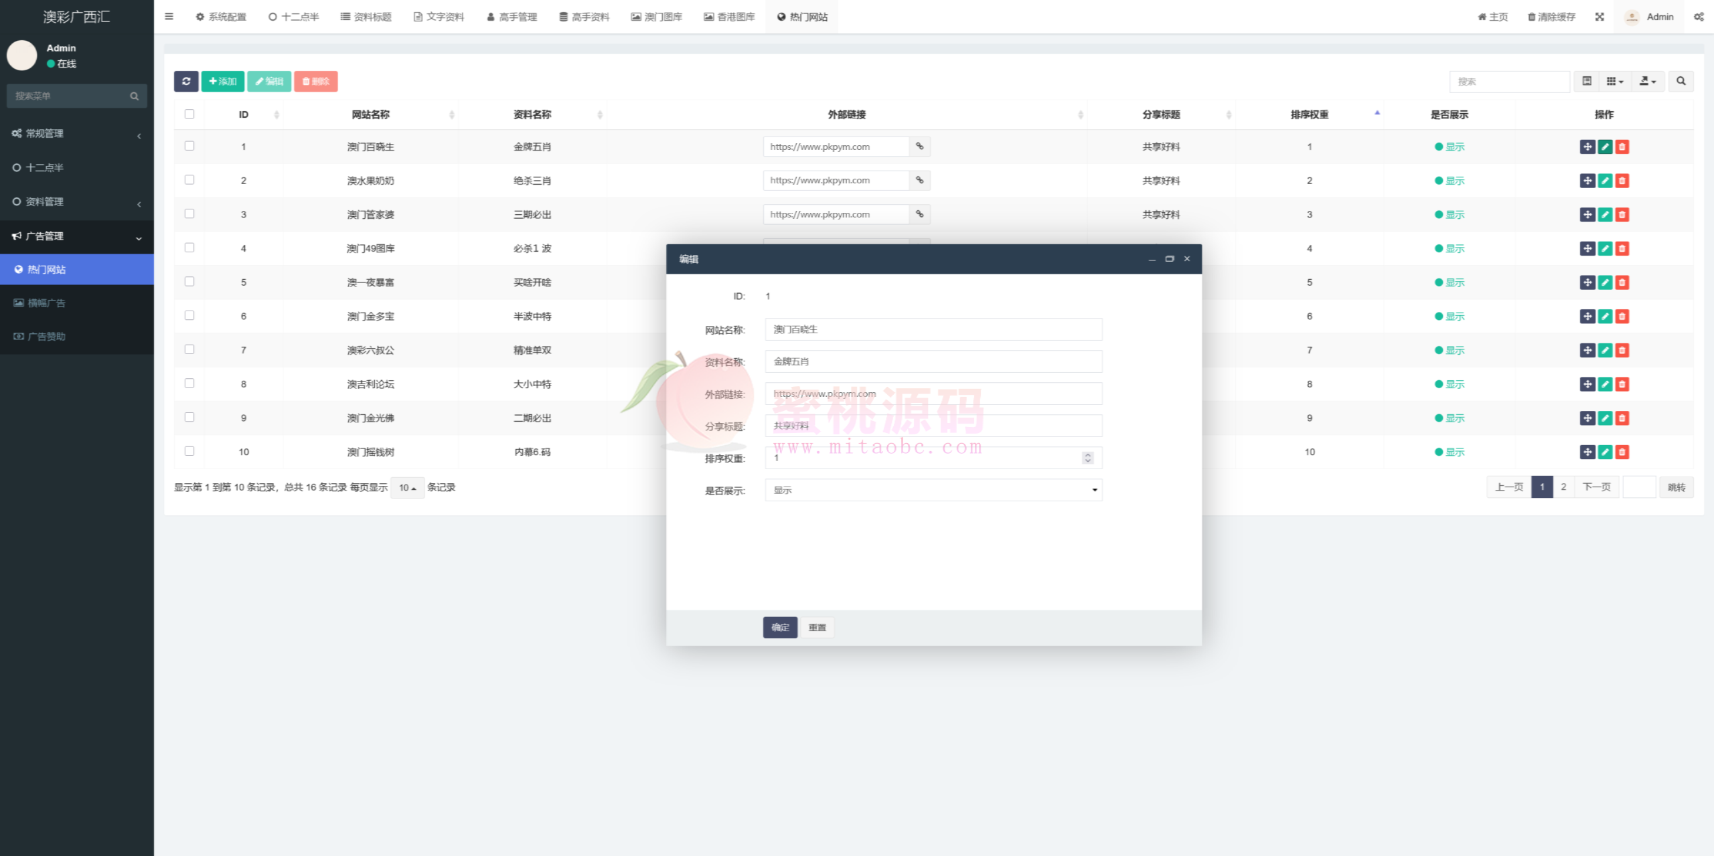Select the checkbox for row 澳门摇钱树
The height and width of the screenshot is (856, 1714).
[189, 451]
